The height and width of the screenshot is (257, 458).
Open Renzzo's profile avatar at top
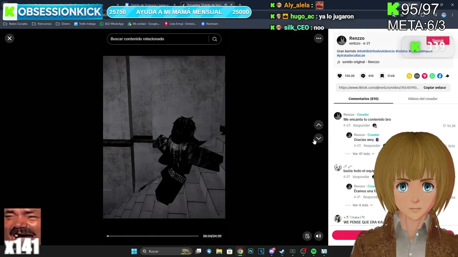(x=342, y=40)
